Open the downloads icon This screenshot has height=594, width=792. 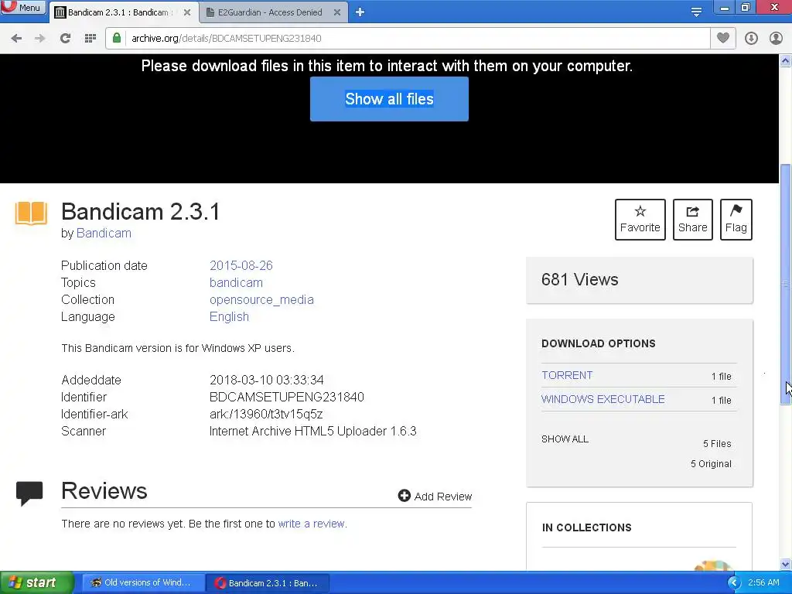click(x=751, y=39)
